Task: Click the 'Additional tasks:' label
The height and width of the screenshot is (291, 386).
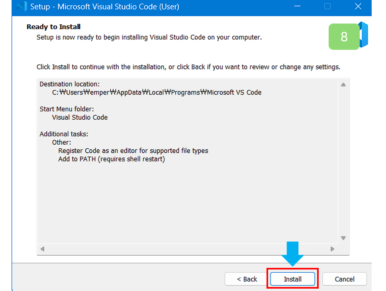Action: click(64, 134)
